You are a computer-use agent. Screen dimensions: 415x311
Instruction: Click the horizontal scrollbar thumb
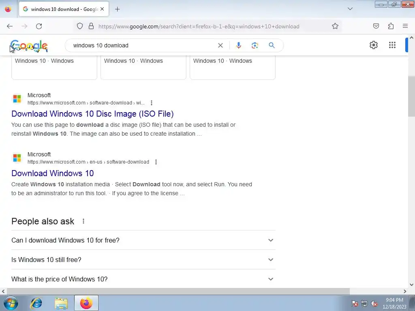pos(178,291)
